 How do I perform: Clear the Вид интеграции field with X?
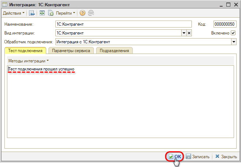189,33
